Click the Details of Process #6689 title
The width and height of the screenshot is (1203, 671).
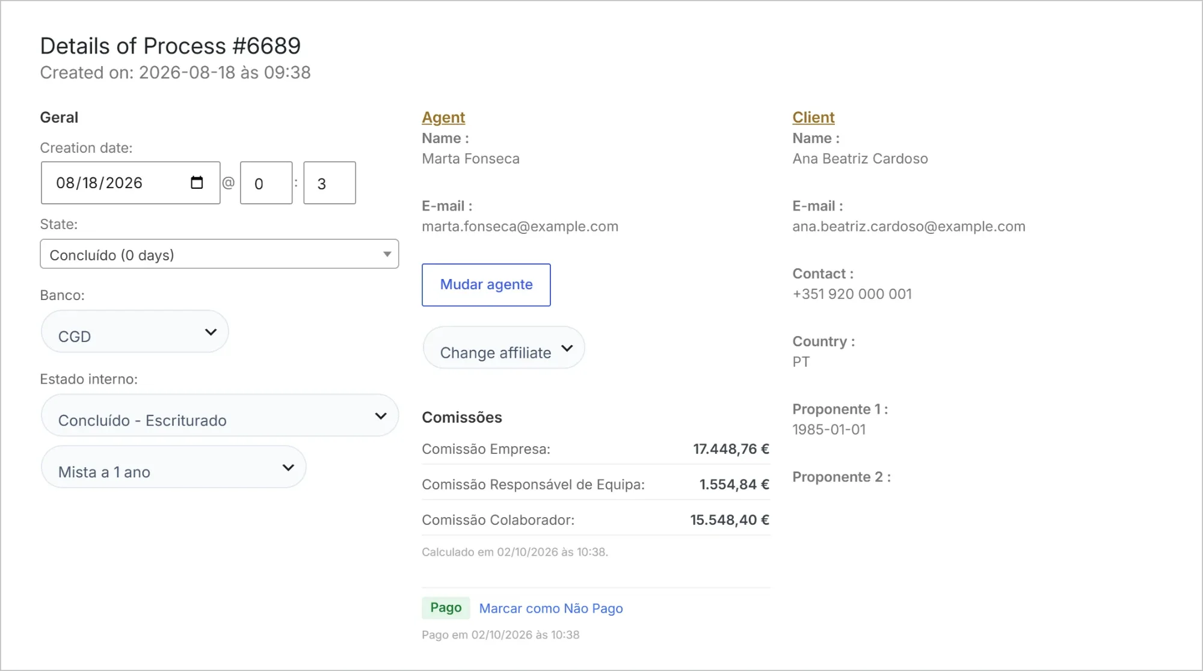point(170,46)
